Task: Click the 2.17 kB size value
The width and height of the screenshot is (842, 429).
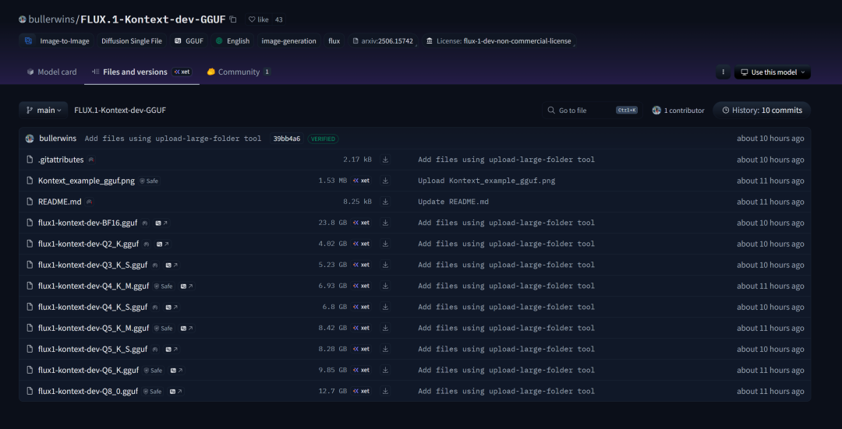Action: (357, 160)
